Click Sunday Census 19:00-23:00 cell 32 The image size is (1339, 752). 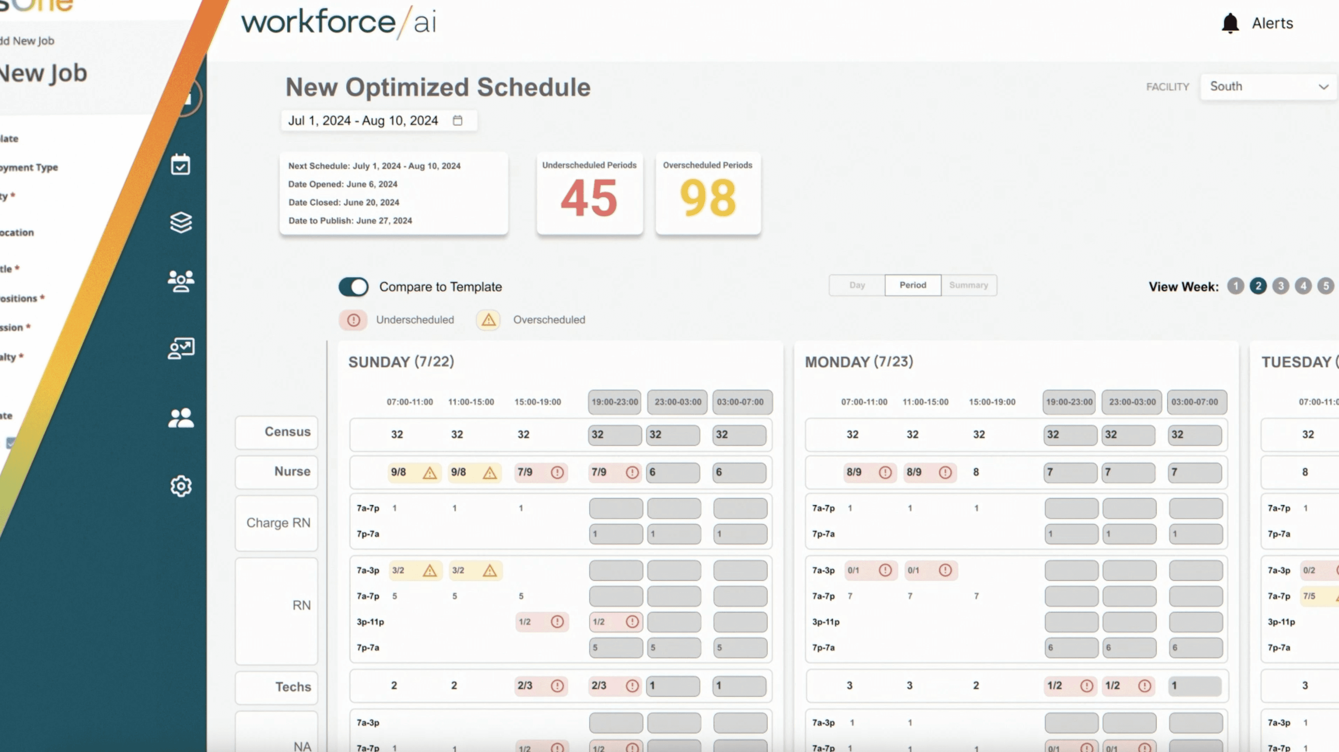pos(614,435)
